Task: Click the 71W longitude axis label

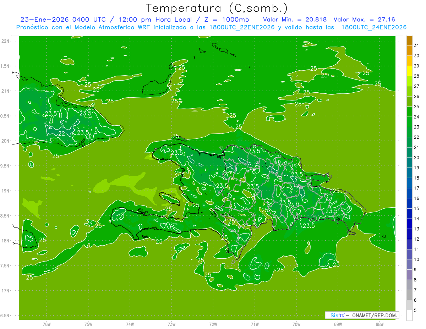Action: pos(255,324)
